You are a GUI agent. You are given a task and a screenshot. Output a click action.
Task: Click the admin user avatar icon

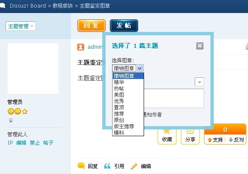click(81, 47)
